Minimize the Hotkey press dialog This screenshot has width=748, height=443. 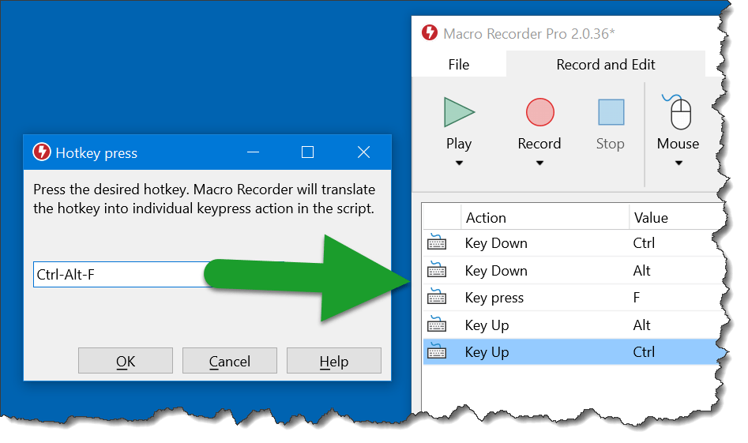click(254, 152)
